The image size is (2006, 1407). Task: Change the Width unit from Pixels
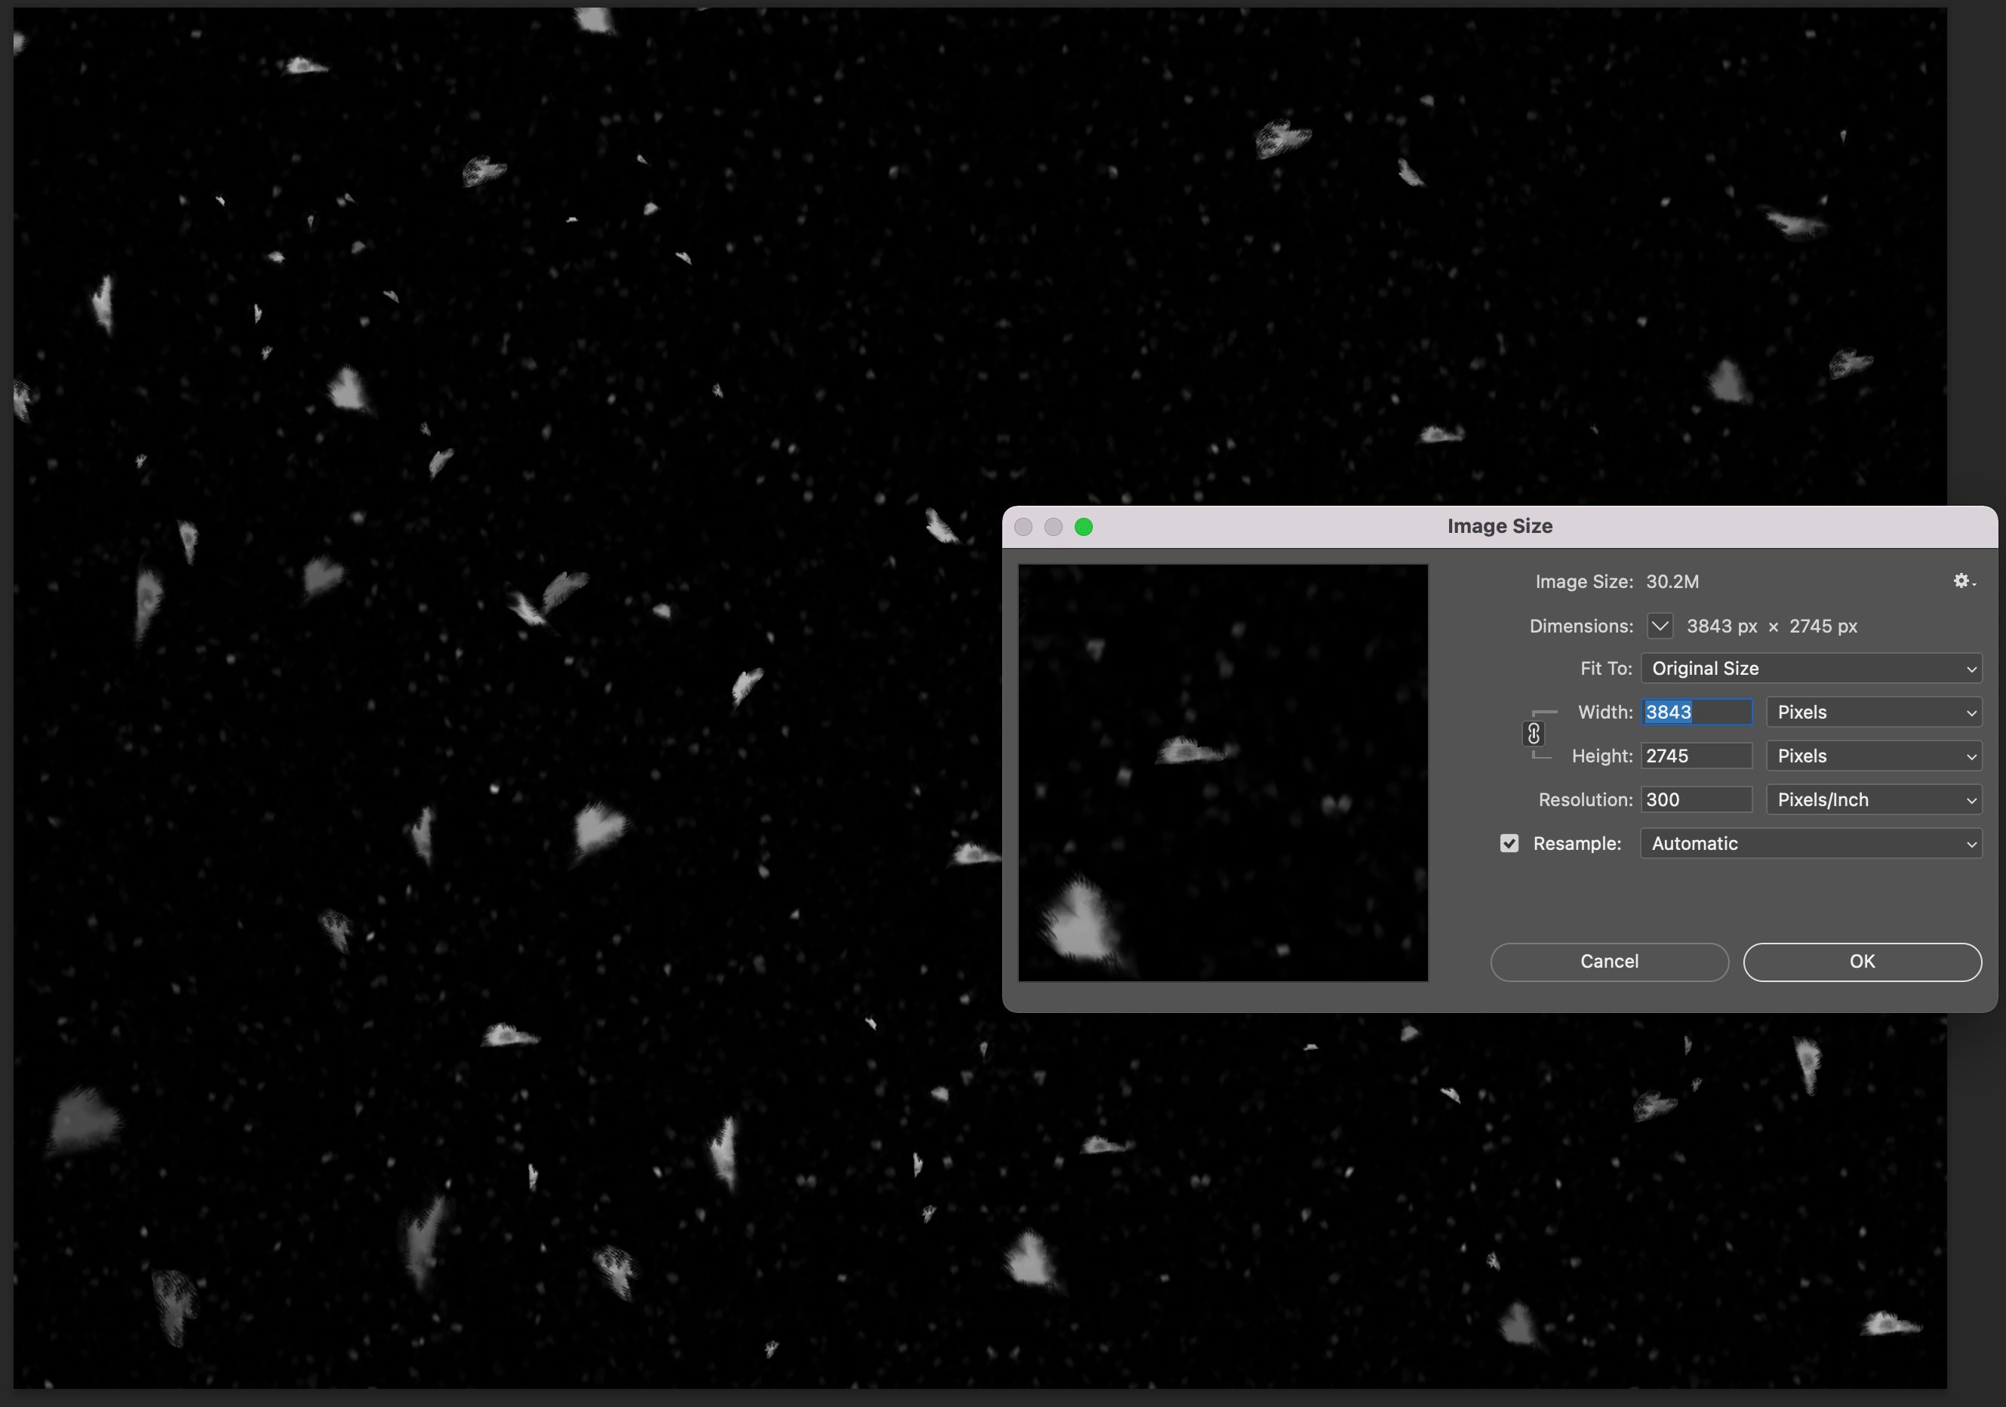click(x=1873, y=711)
